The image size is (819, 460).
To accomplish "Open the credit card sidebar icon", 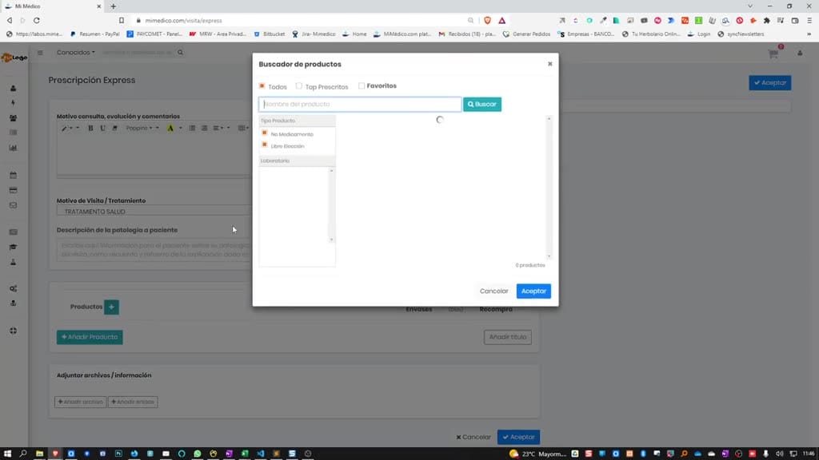I will click(x=13, y=190).
